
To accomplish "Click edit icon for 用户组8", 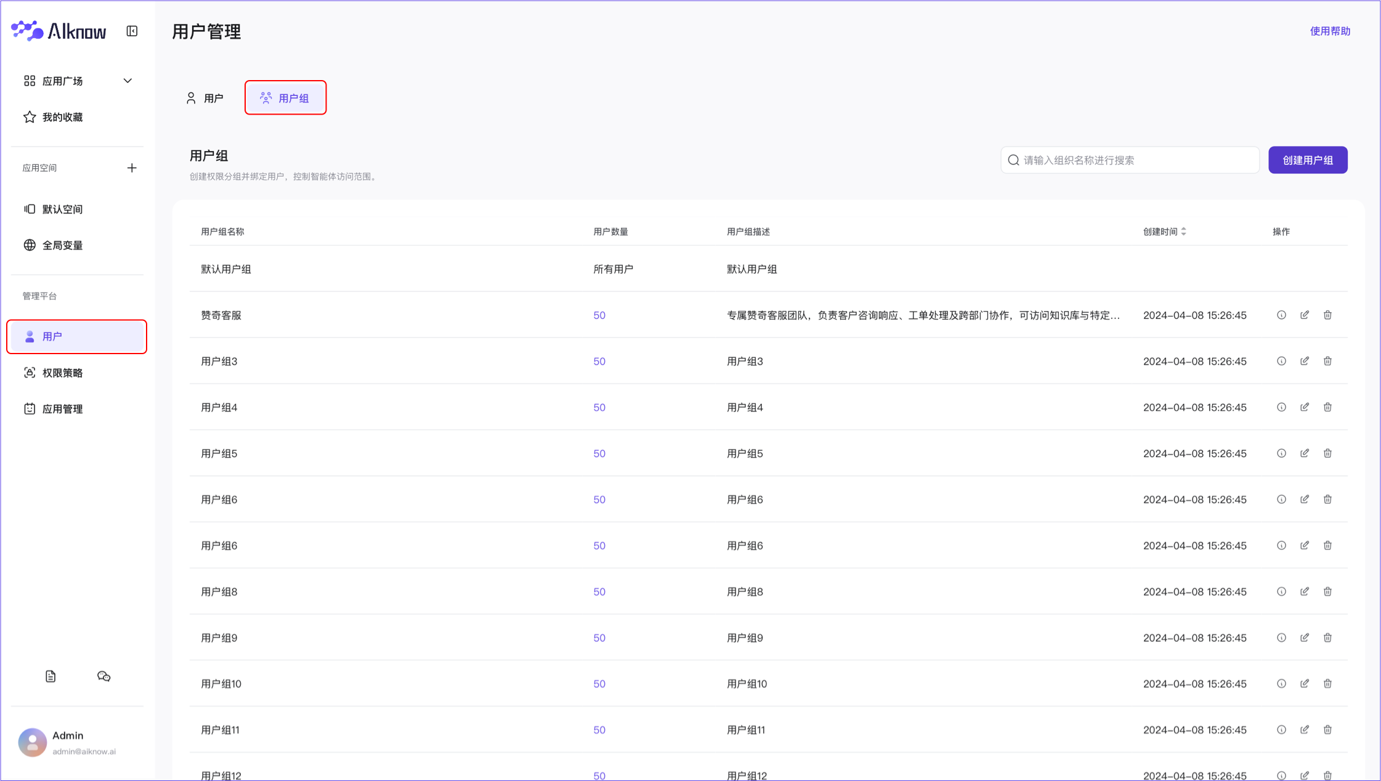I will (1305, 591).
